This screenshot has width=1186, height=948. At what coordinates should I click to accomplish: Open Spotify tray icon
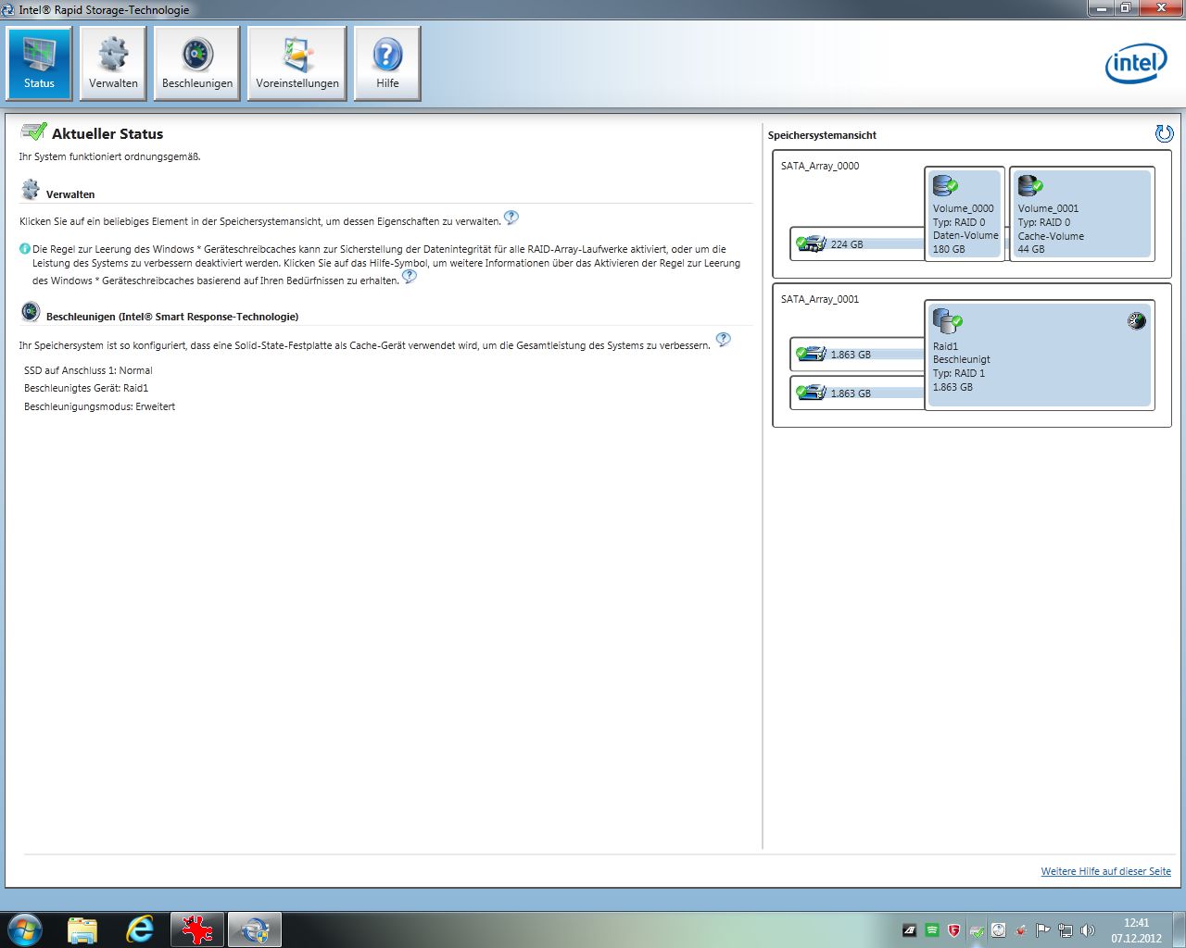932,930
